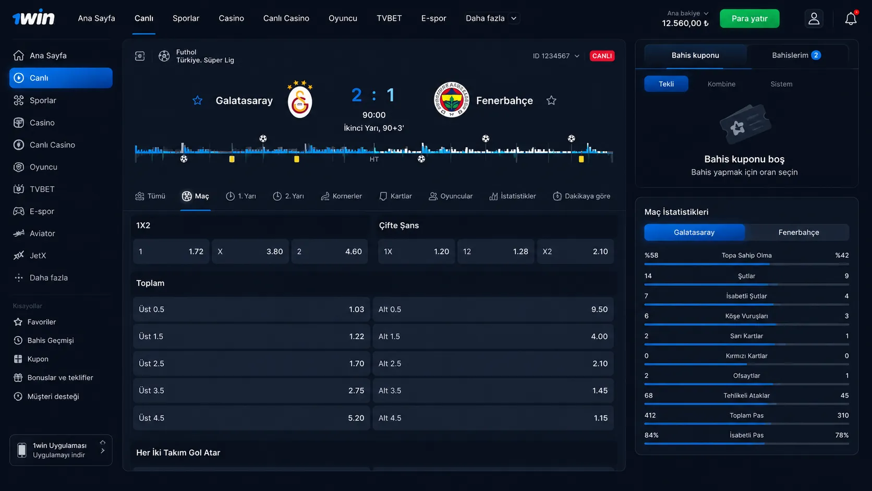Open TVBET in top navigation
The height and width of the screenshot is (491, 872).
389,18
